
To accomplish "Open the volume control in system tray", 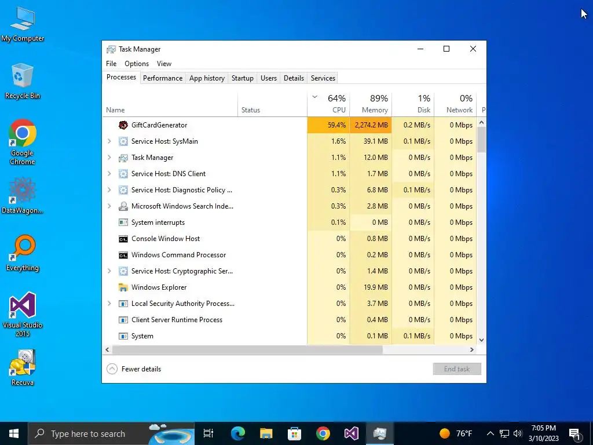I will pyautogui.click(x=518, y=433).
